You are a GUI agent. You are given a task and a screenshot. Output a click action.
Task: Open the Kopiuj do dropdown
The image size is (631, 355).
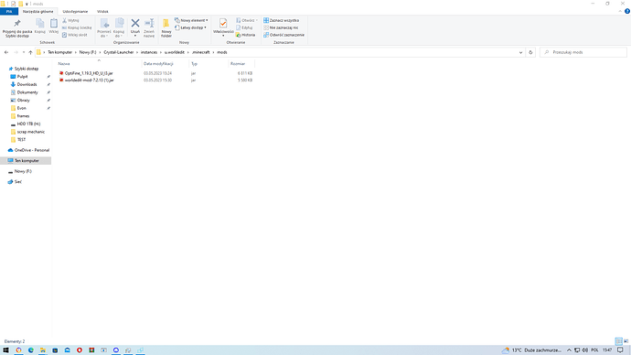(119, 28)
